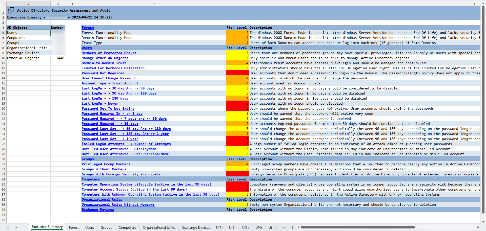Select column E header
Screen dimensions: 486x231
[237, 4]
